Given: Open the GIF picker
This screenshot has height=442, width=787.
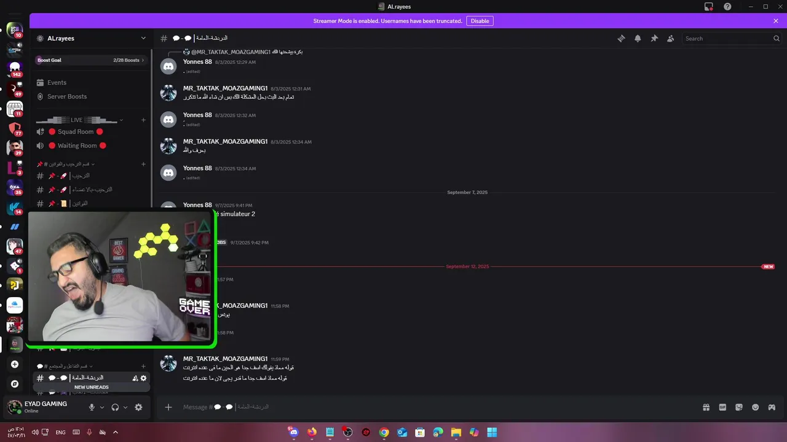Looking at the screenshot, I should 722,407.
